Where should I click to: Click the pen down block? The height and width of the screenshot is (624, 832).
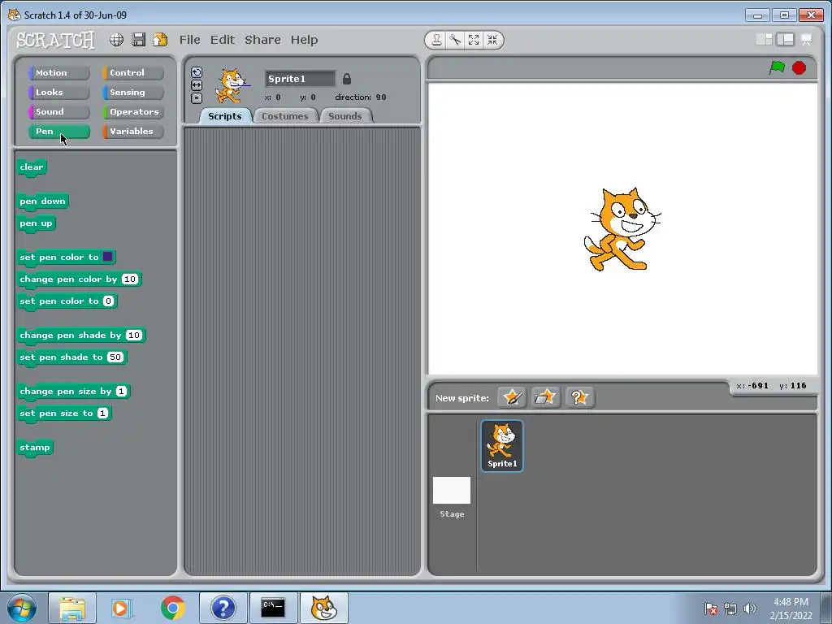click(42, 201)
